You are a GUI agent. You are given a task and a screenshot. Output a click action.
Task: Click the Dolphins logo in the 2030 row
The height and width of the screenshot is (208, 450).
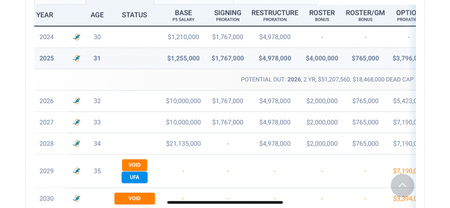pyautogui.click(x=76, y=199)
